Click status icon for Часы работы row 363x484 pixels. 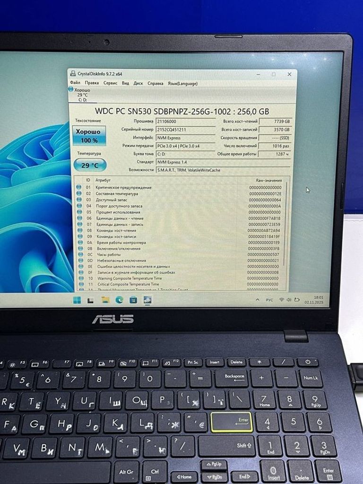(x=80, y=254)
